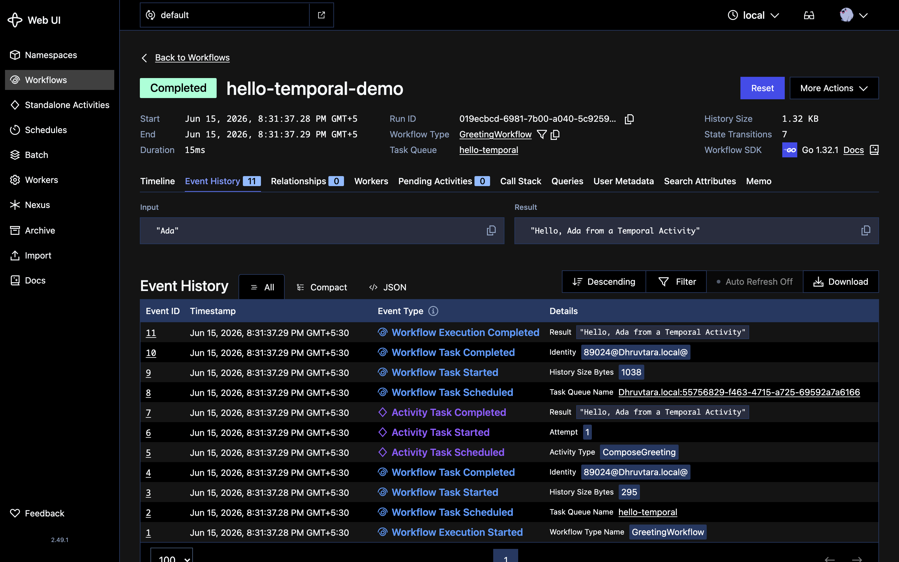Open Namespaces in the sidebar
899x562 pixels.
(x=59, y=55)
